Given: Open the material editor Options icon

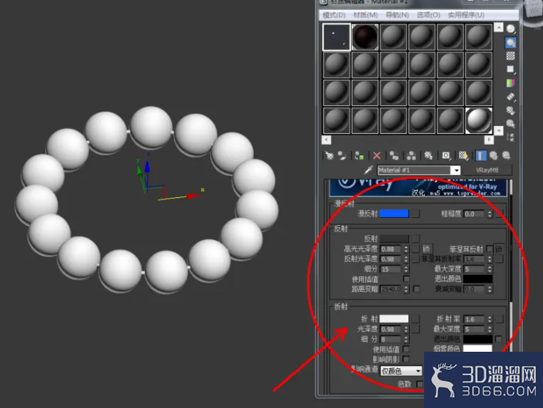Looking at the screenshot, I should click(x=510, y=110).
